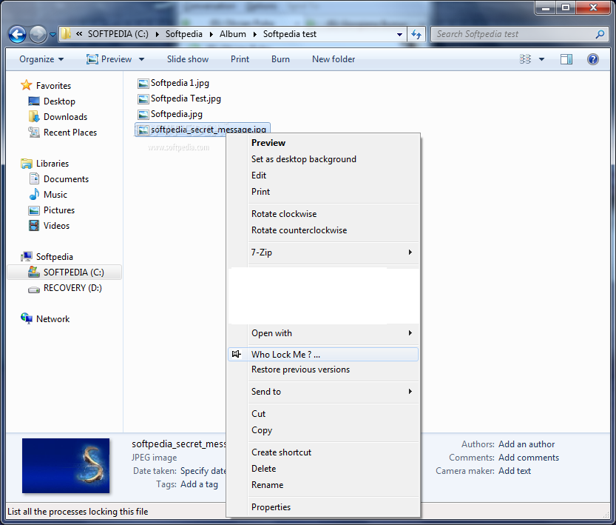The width and height of the screenshot is (616, 525).
Task: Click the Who Lock Me menu icon
Action: point(236,355)
